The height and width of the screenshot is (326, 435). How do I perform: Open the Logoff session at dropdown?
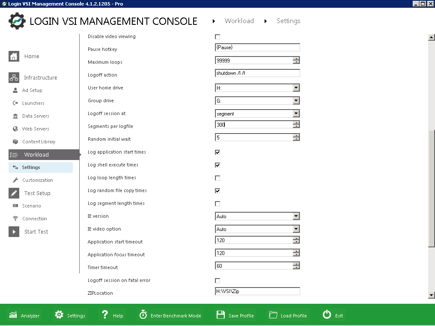(296, 113)
